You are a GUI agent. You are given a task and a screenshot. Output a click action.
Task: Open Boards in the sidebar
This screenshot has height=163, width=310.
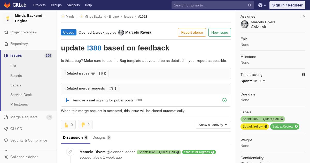tap(16, 76)
